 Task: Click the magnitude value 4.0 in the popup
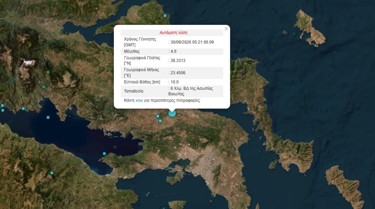coord(173,51)
